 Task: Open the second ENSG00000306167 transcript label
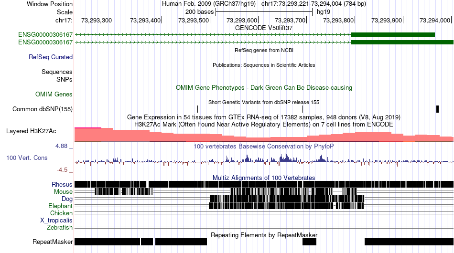45,42
